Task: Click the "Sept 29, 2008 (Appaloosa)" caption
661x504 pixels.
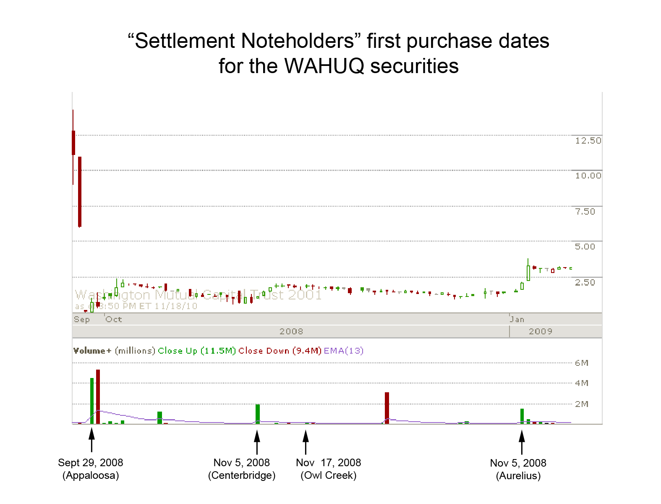Action: [91, 469]
